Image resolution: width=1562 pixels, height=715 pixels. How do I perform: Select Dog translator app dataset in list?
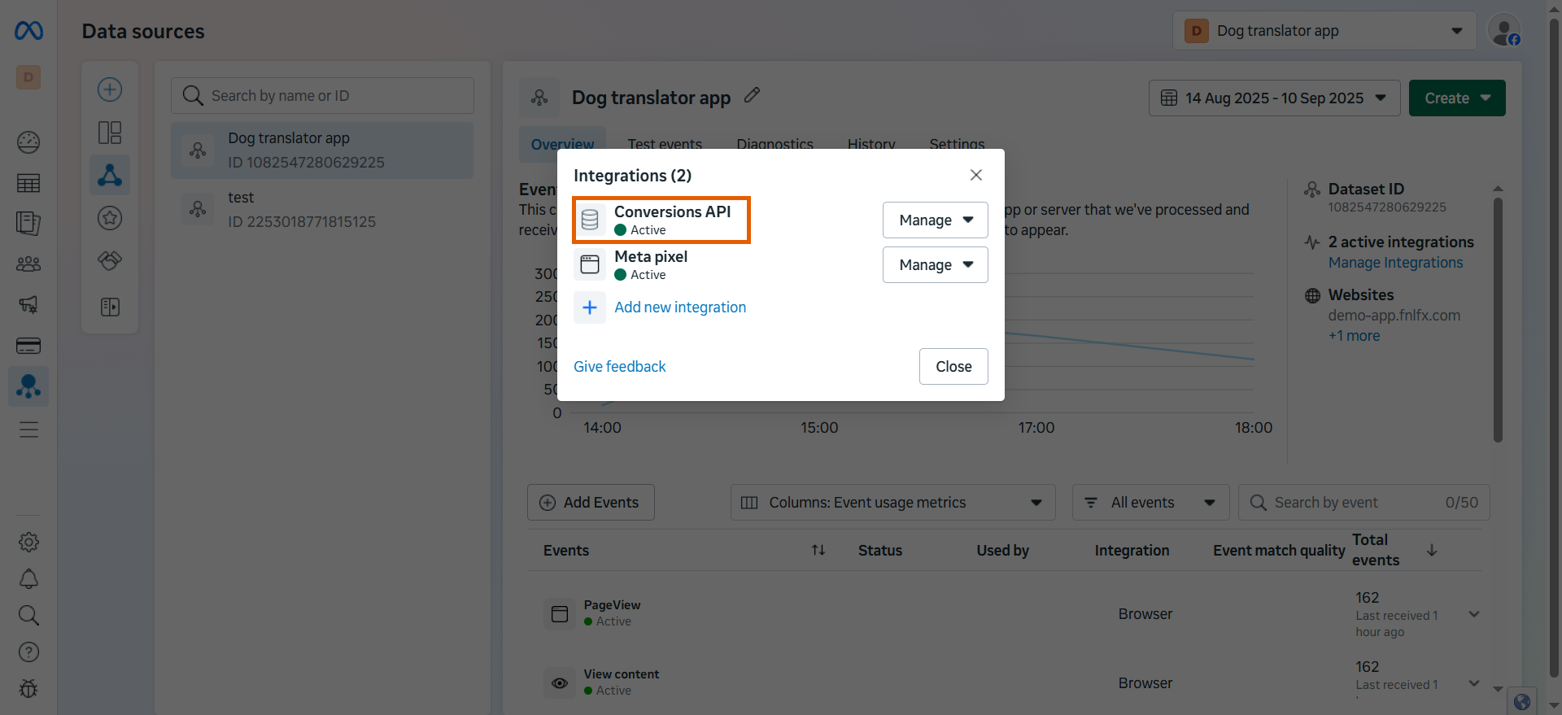click(322, 150)
